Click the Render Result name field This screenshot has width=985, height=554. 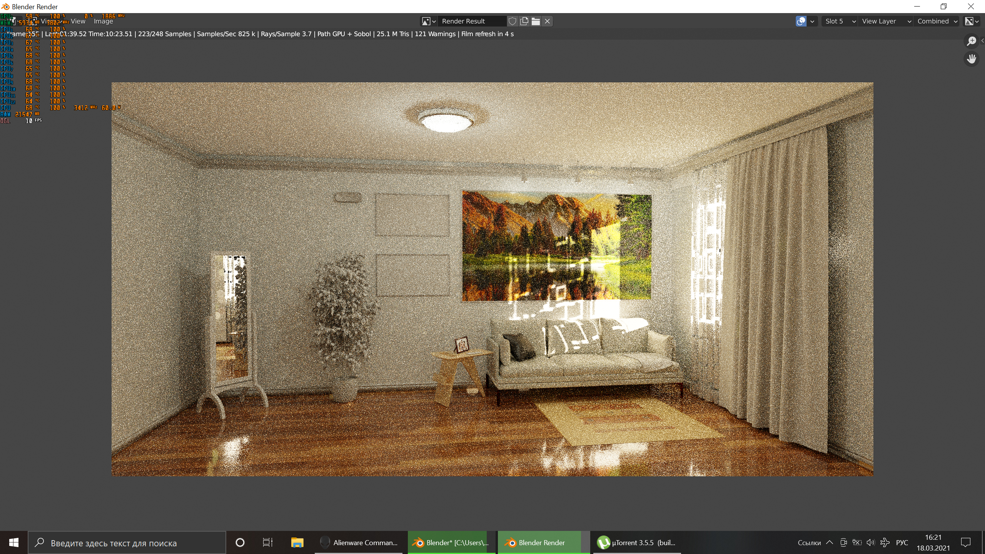click(x=471, y=21)
